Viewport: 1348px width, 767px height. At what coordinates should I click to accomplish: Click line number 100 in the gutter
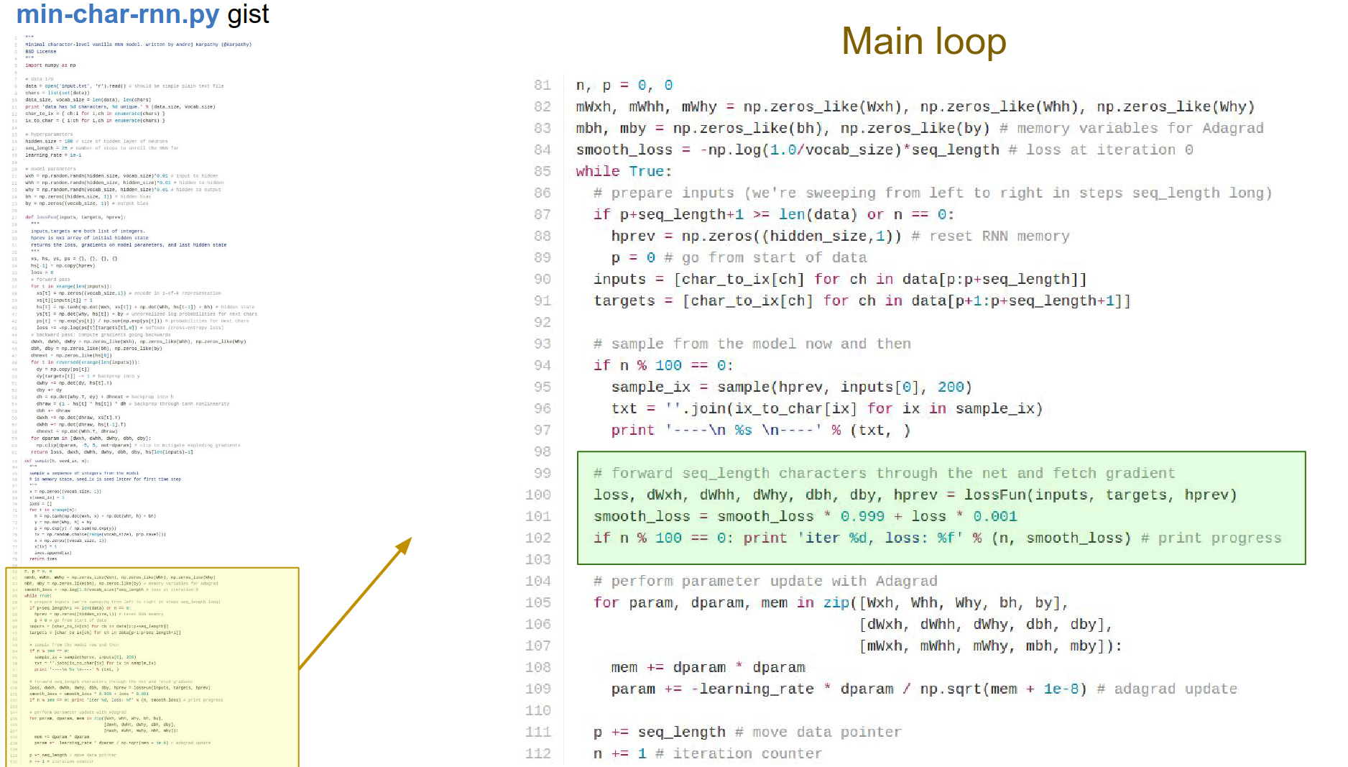click(538, 495)
